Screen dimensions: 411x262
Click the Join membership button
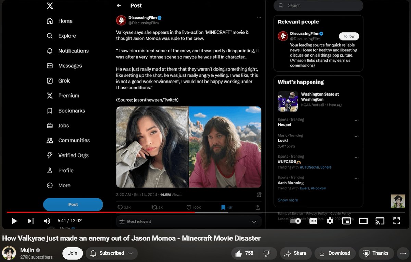tap(73, 253)
